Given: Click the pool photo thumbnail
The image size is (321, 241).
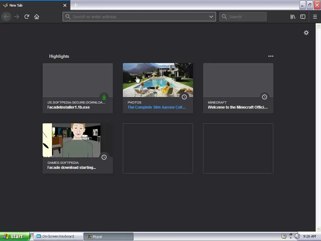Looking at the screenshot, I should pyautogui.click(x=158, y=80).
